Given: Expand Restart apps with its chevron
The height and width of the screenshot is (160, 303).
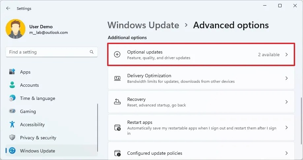Looking at the screenshot, I should pyautogui.click(x=287, y=127).
